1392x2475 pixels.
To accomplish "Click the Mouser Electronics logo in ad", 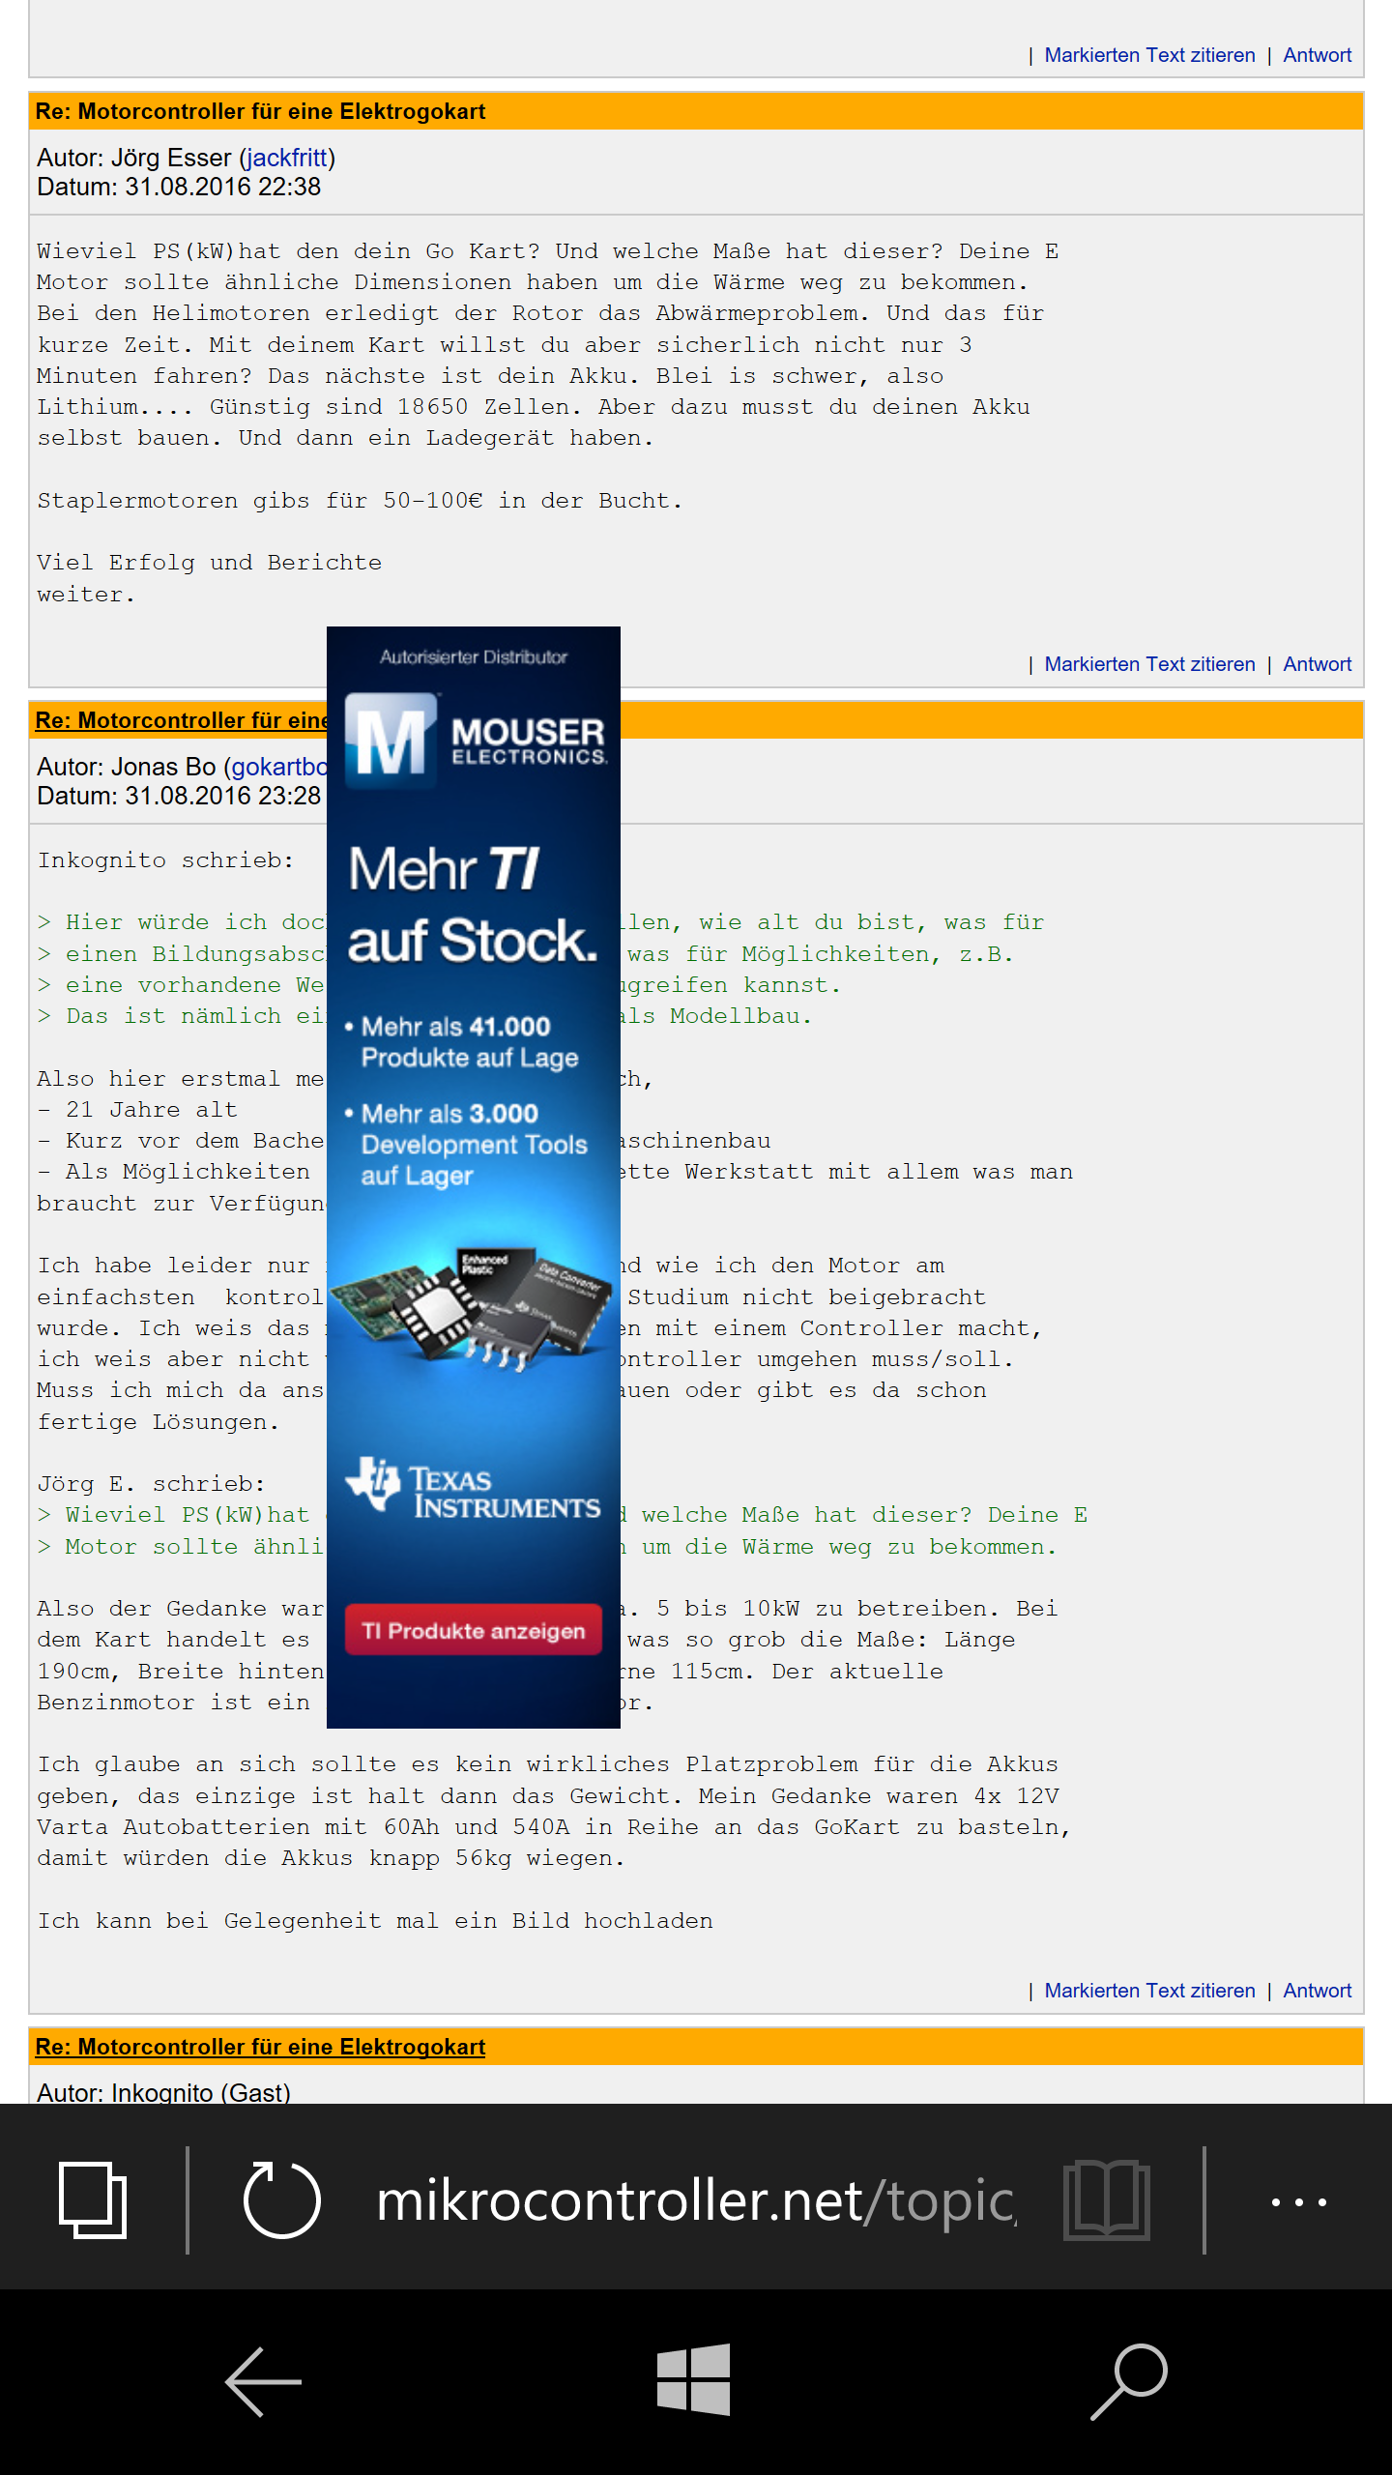I will pyautogui.click(x=475, y=740).
